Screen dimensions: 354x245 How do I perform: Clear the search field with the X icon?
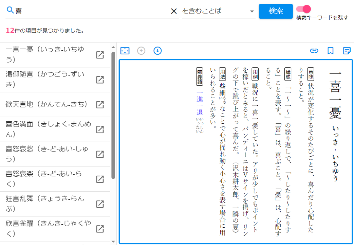[x=174, y=11]
